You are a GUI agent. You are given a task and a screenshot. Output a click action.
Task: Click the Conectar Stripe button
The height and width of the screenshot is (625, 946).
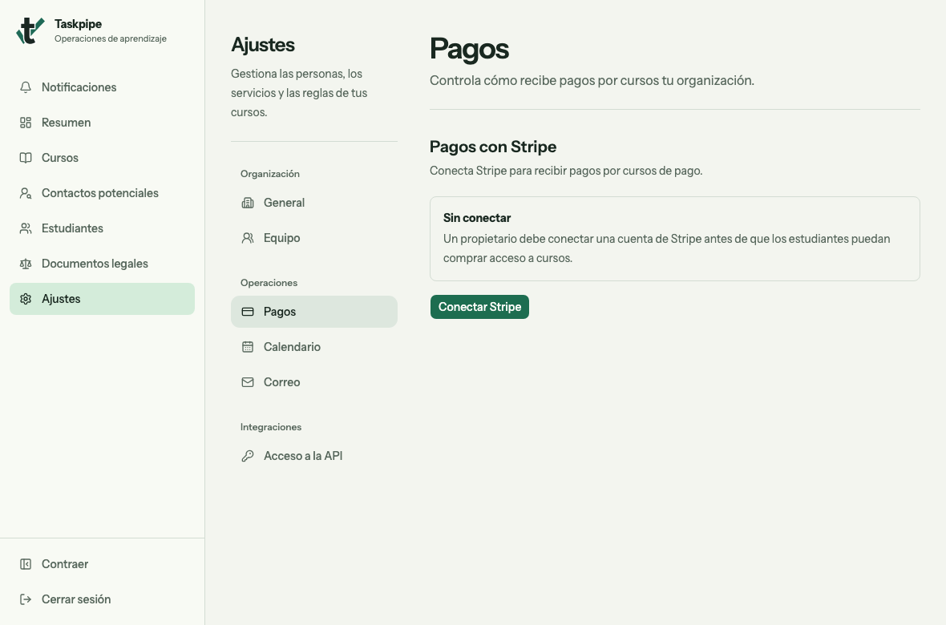pyautogui.click(x=479, y=307)
